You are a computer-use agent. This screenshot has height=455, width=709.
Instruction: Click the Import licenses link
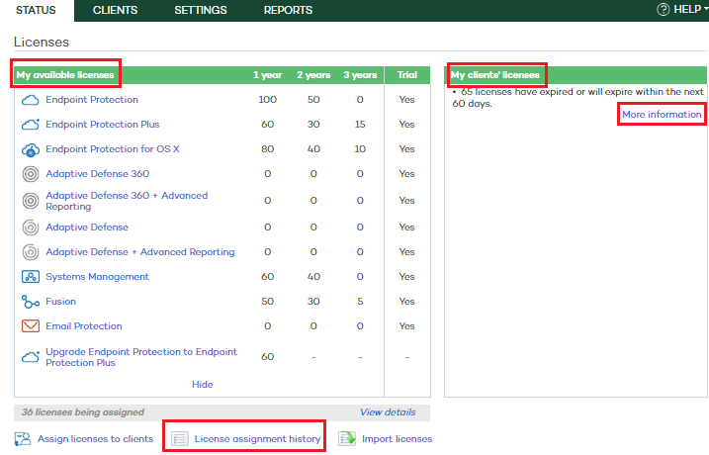(397, 439)
